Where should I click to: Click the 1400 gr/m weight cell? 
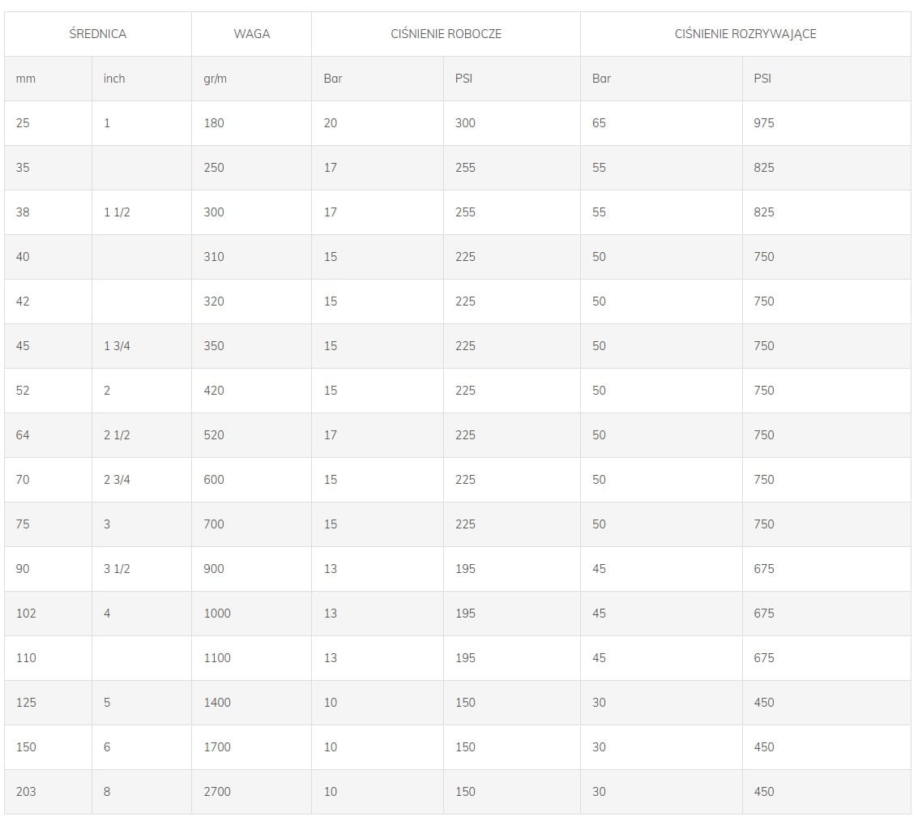[252, 703]
